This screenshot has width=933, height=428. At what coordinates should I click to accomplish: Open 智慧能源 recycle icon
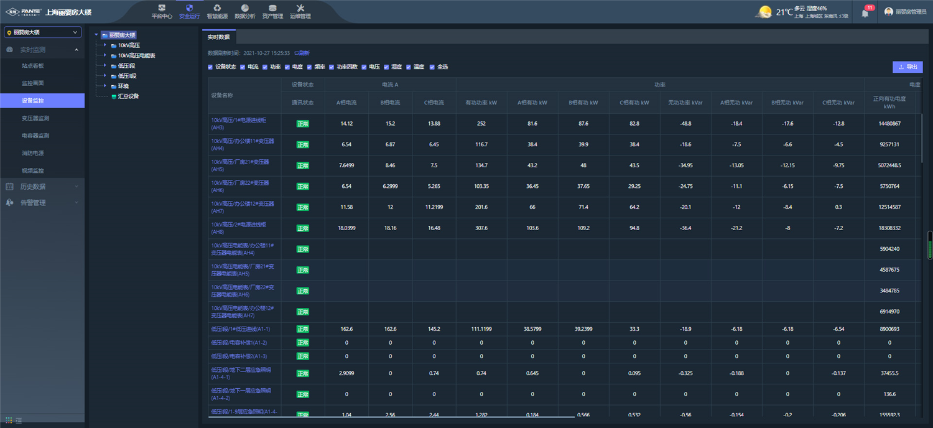click(217, 8)
